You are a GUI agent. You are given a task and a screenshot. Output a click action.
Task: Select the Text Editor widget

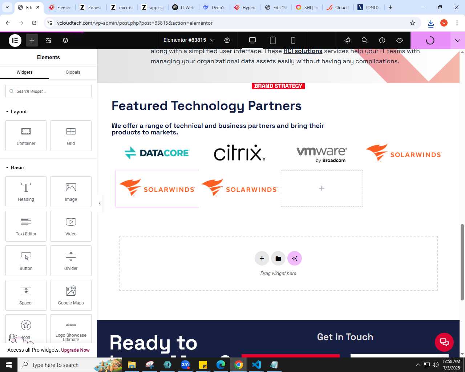(26, 226)
